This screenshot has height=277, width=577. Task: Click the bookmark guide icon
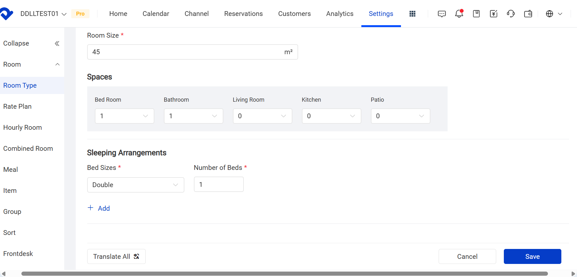pos(476,14)
